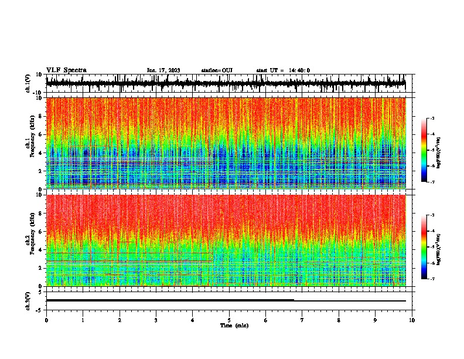Click the ch.1 frequency axis "6" kHz tick

(x=40, y=135)
